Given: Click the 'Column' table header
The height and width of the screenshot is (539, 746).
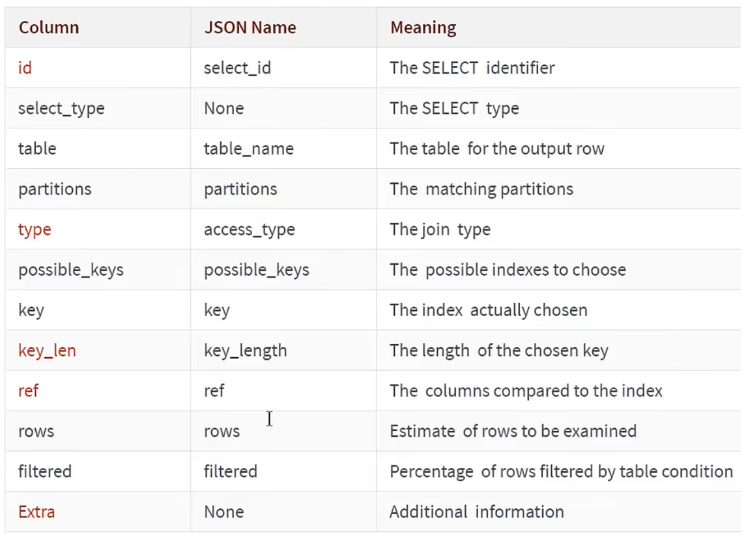Looking at the screenshot, I should click(49, 28).
